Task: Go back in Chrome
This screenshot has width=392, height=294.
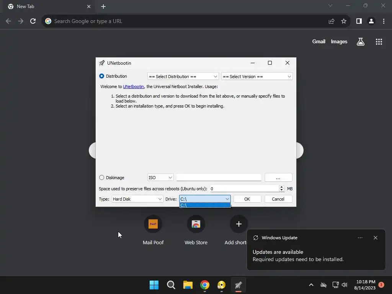Action: pos(8,21)
